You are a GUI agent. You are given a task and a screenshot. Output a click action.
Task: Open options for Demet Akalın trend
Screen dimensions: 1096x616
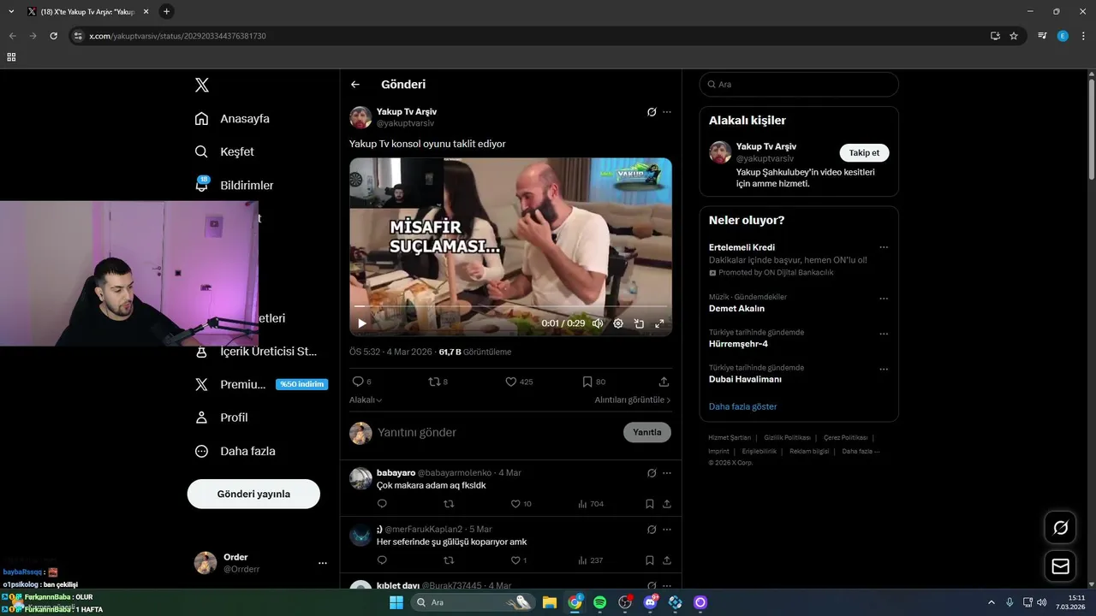884,299
